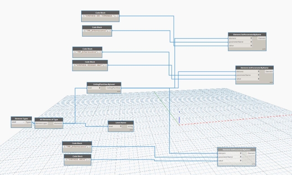Click output arrow of SYNTHESE ARCHI code block
This screenshot has width=292, height=175.
89,160
